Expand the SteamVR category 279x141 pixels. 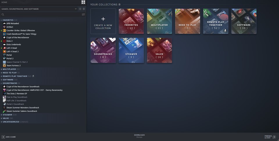tap(1, 115)
